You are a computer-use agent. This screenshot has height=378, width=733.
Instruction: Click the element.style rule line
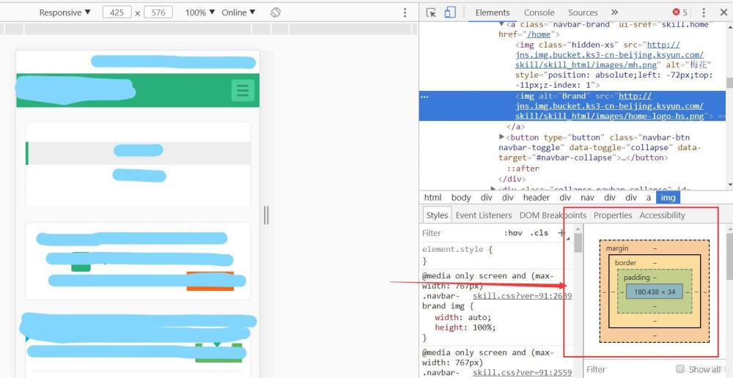coord(457,250)
